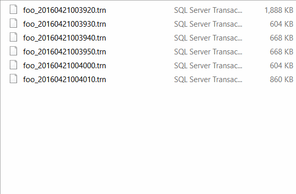Click the 1,888 KB size value
This screenshot has height=194, width=296.
click(x=279, y=10)
